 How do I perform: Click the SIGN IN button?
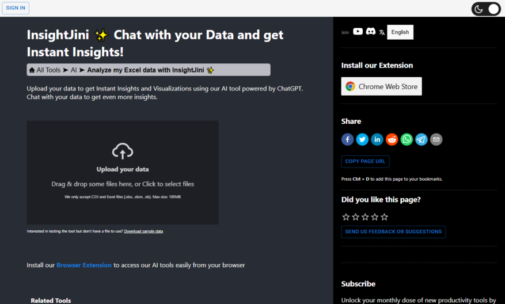[x=16, y=7]
